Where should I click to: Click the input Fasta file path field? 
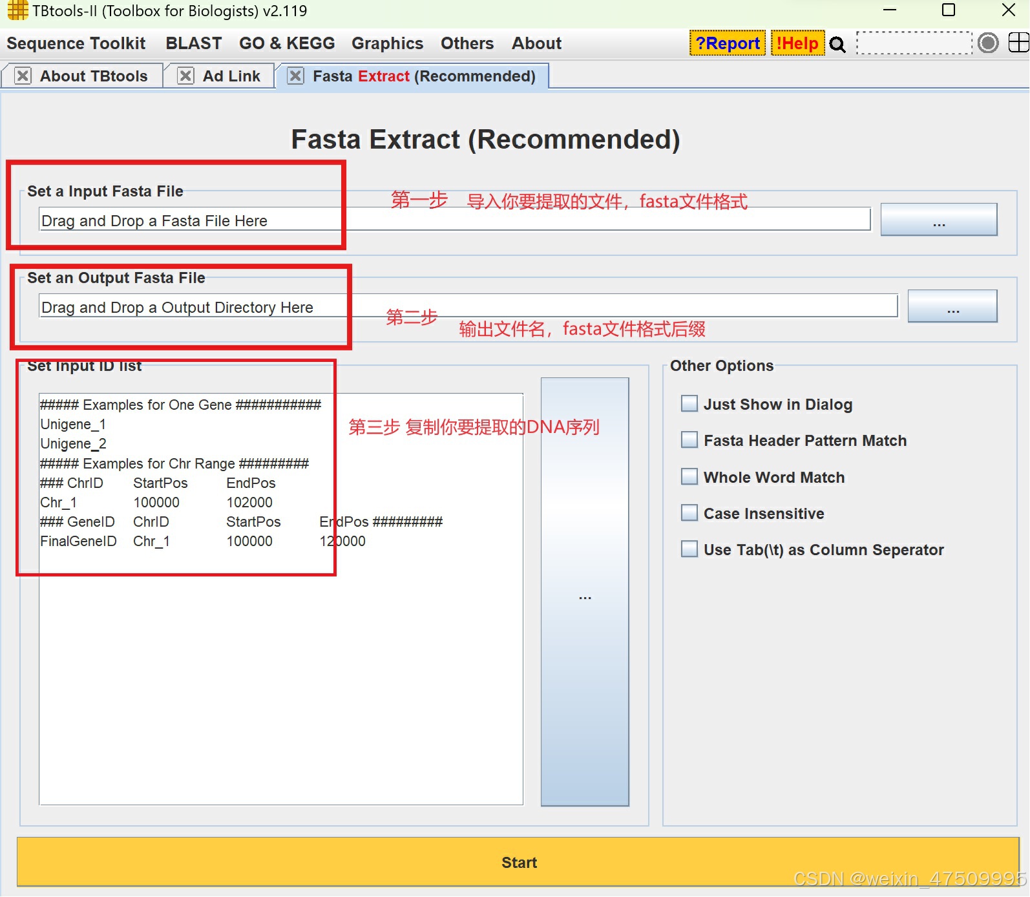455,220
